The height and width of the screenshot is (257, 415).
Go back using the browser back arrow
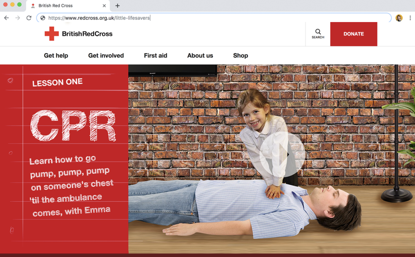[x=7, y=18]
